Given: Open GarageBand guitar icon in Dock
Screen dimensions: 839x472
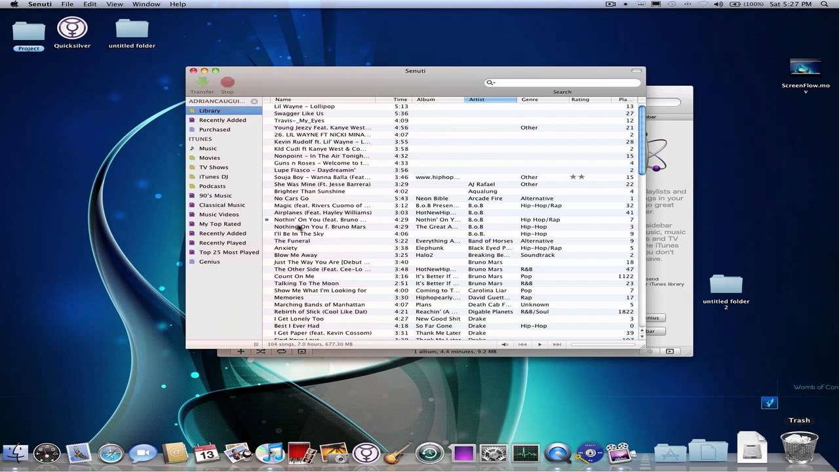Looking at the screenshot, I should [x=397, y=453].
